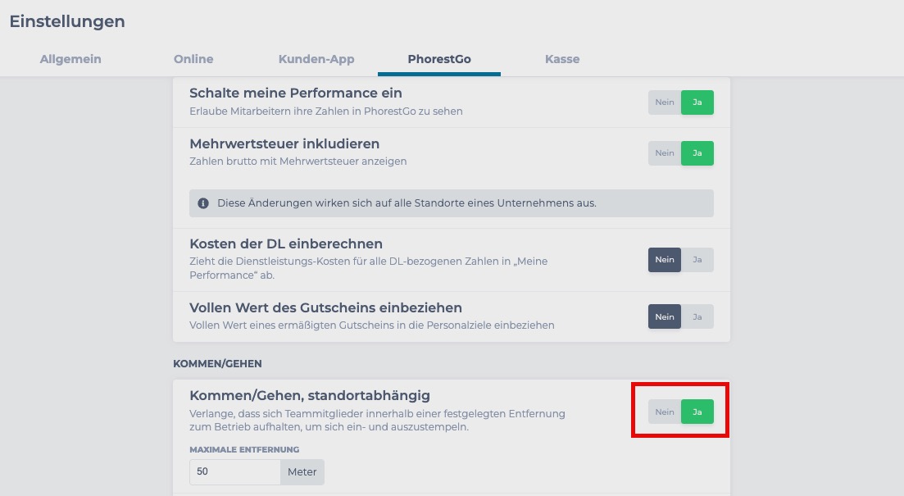Click the info banner about alle Standorte
Viewport: 904px width, 496px height.
point(452,203)
